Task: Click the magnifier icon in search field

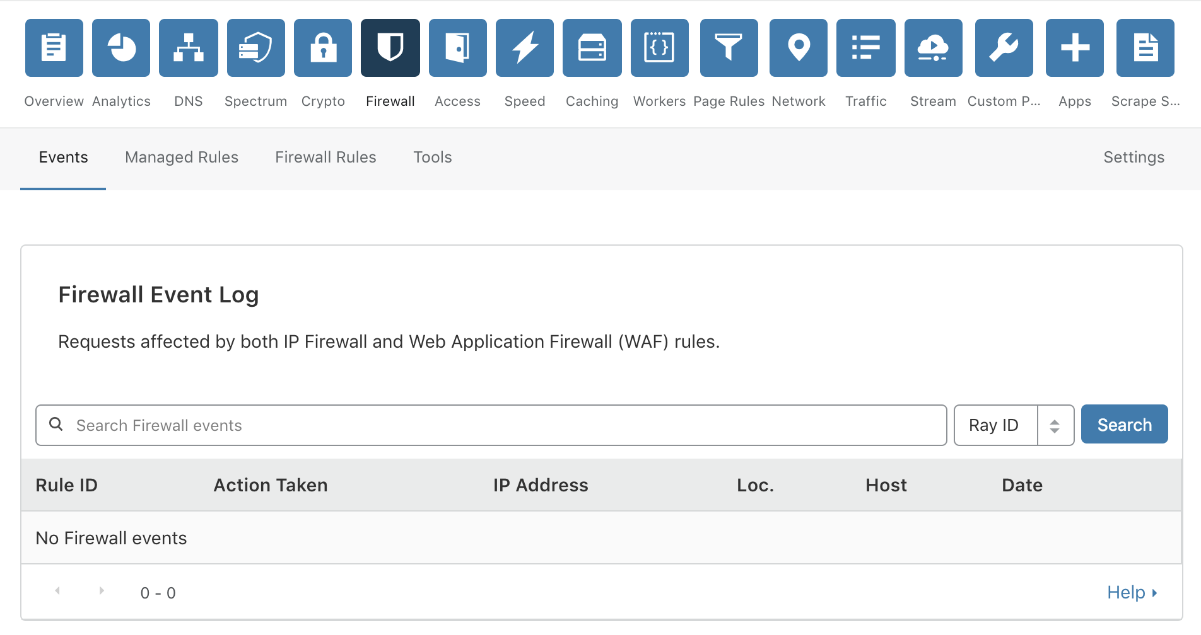Action: 56,425
